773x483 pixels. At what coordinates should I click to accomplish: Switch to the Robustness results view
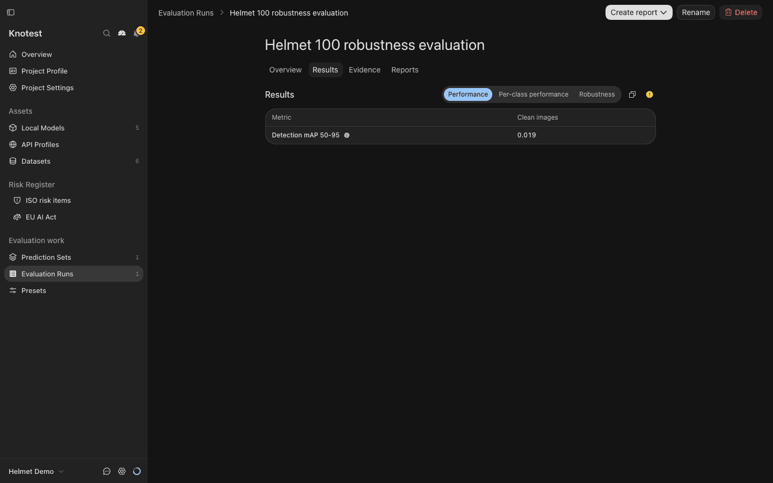(597, 94)
